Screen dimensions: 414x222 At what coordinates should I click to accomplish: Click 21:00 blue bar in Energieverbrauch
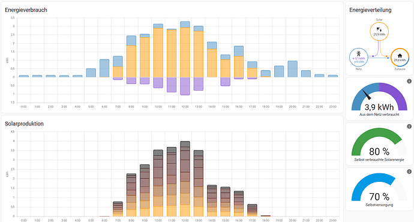[x=306, y=74]
